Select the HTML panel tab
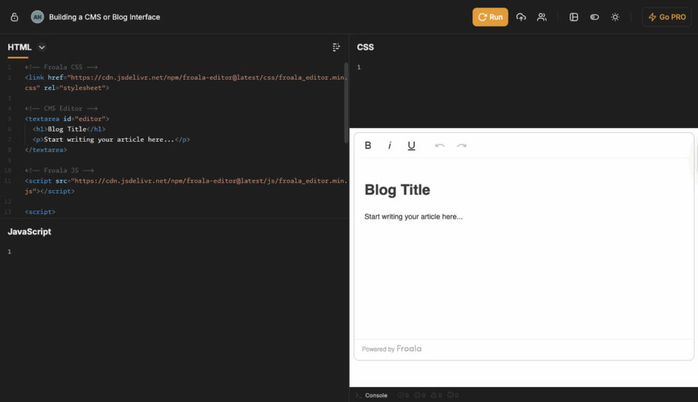The width and height of the screenshot is (698, 402). pos(20,47)
